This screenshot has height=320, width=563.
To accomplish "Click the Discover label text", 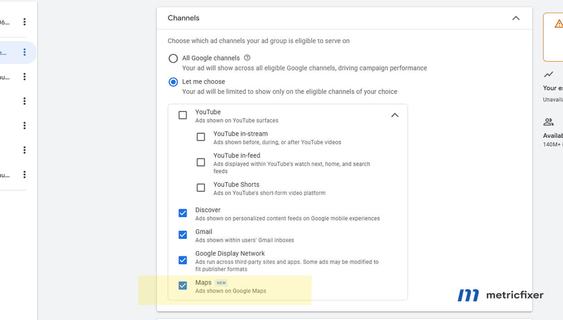I will pyautogui.click(x=208, y=210).
